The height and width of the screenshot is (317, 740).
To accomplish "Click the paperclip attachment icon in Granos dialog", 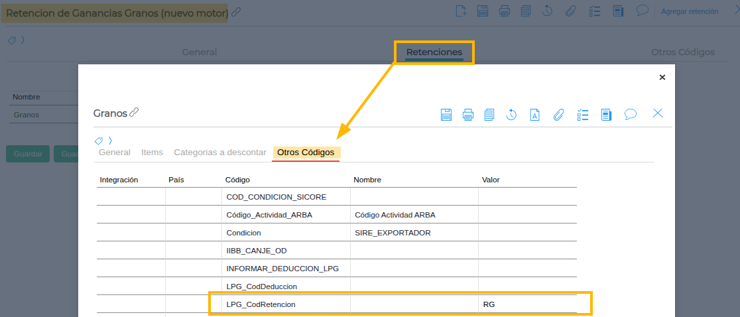I will [x=558, y=114].
